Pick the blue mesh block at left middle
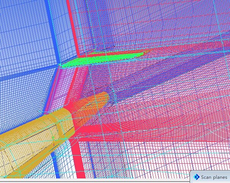Viewport: 230px width, 183px height. click(19, 95)
